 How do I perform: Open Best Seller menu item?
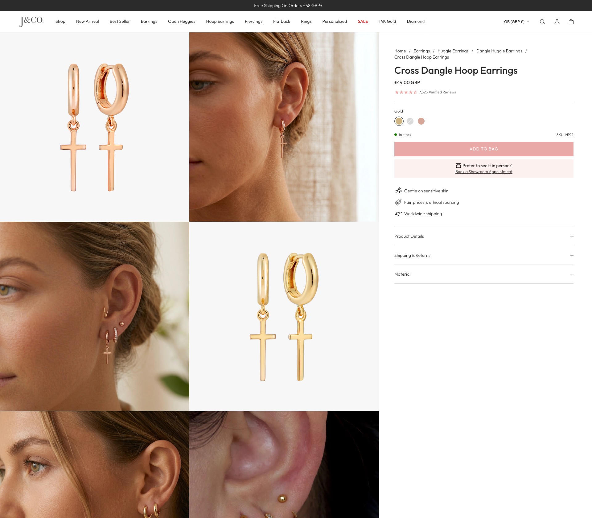point(120,21)
